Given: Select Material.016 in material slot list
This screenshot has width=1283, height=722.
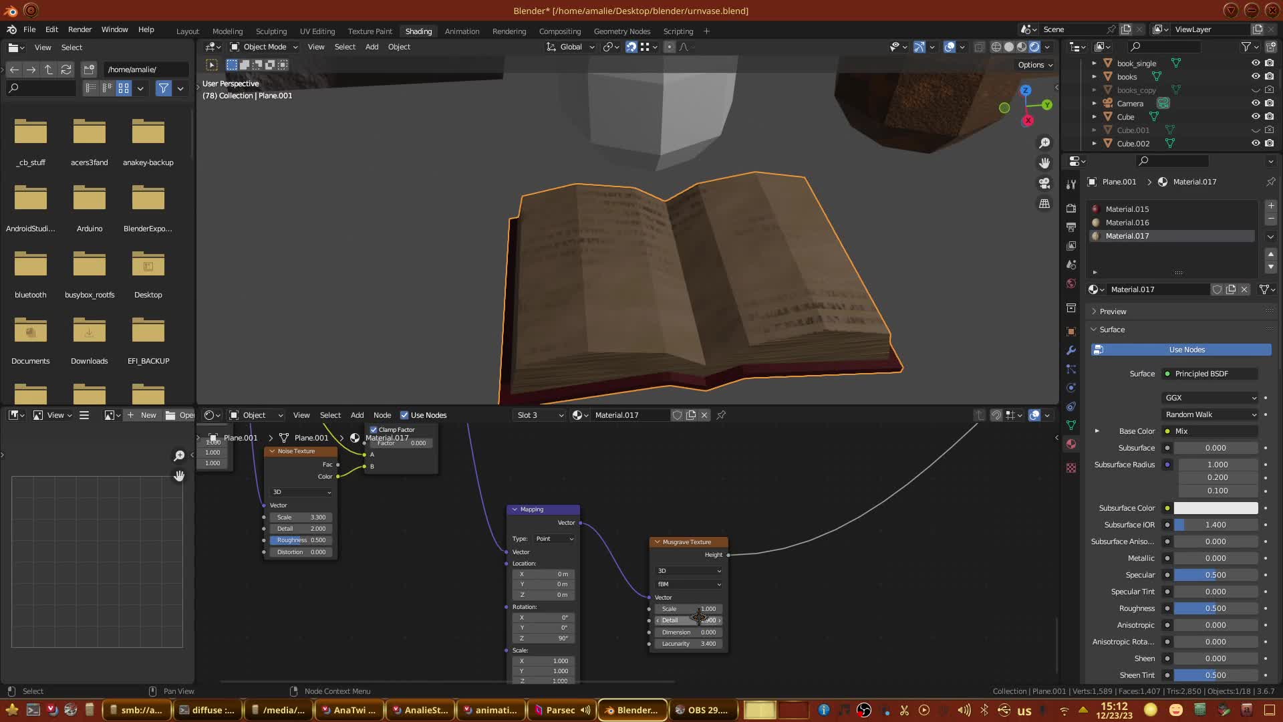Looking at the screenshot, I should pyautogui.click(x=1127, y=223).
